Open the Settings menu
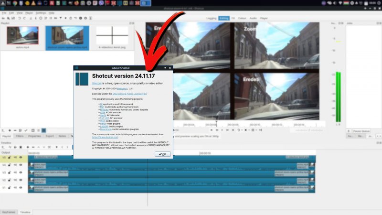The height and width of the screenshot is (215, 382). [x=41, y=13]
